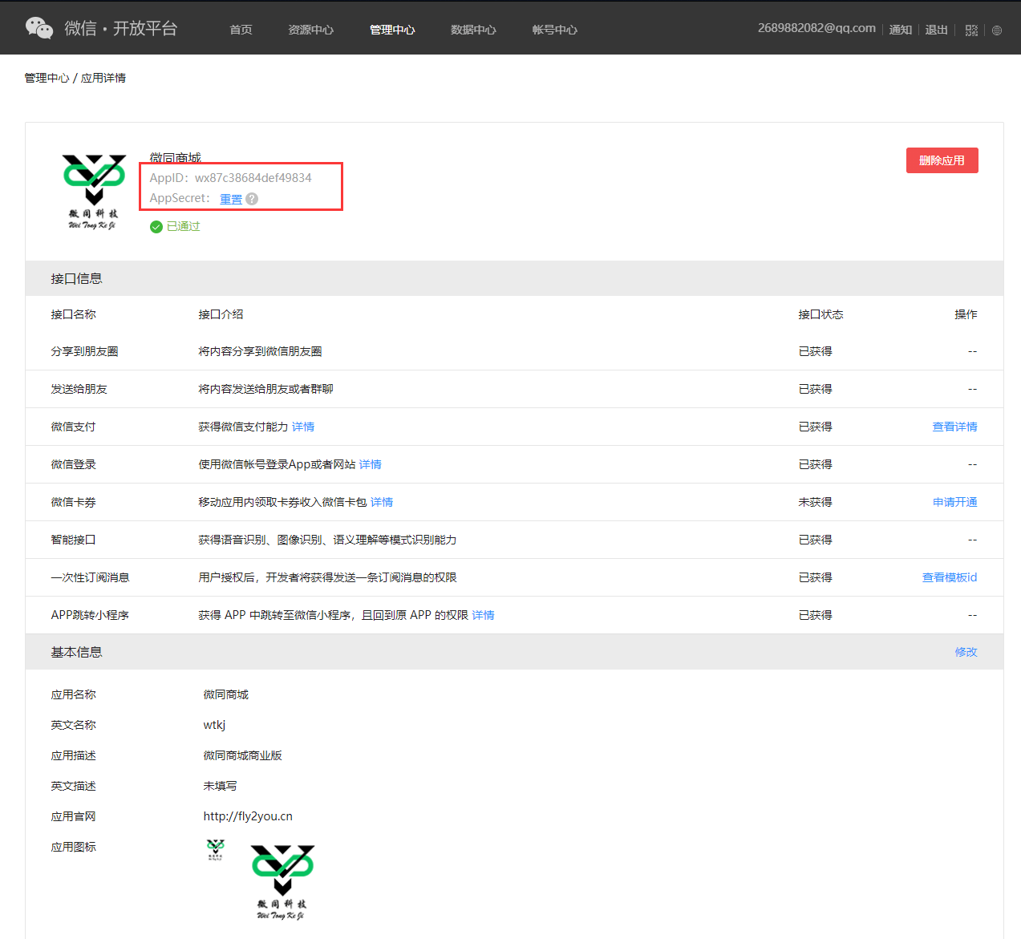Open APP跳转小程序 详情 link
Viewport: 1021px width, 939px height.
click(x=483, y=615)
